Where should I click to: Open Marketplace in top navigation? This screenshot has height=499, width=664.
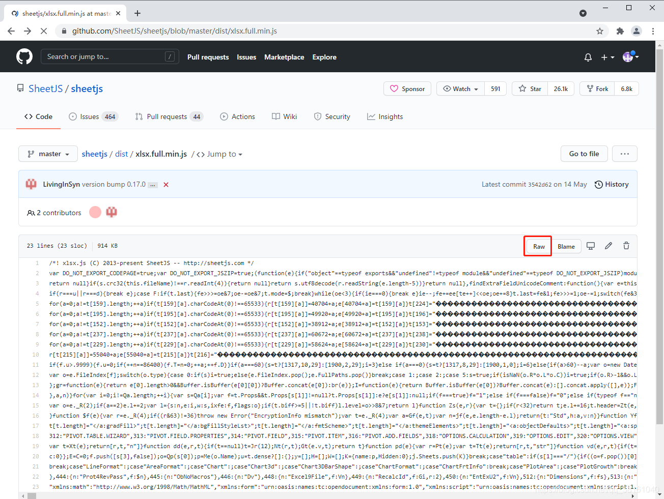(x=284, y=57)
